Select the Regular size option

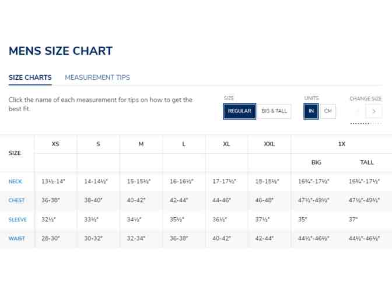(x=239, y=111)
